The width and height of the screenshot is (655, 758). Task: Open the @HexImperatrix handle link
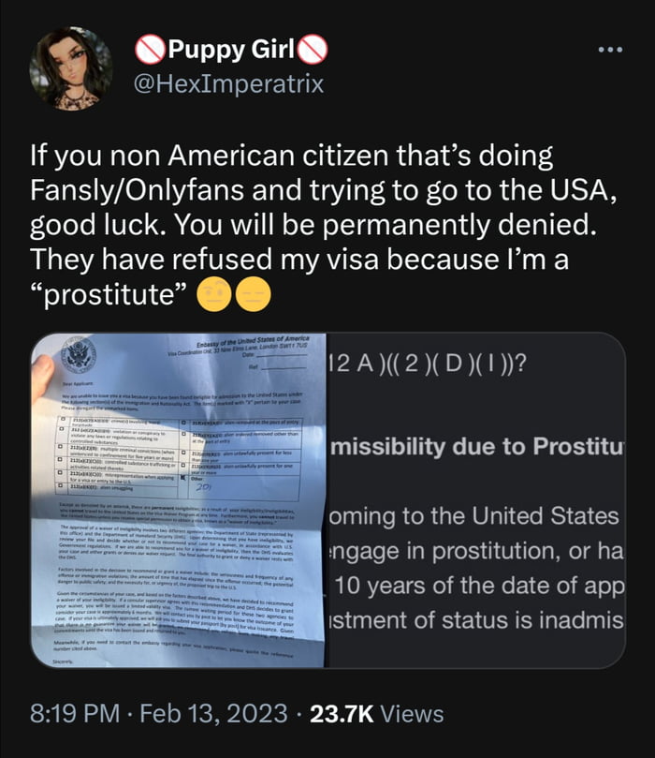[x=230, y=84]
